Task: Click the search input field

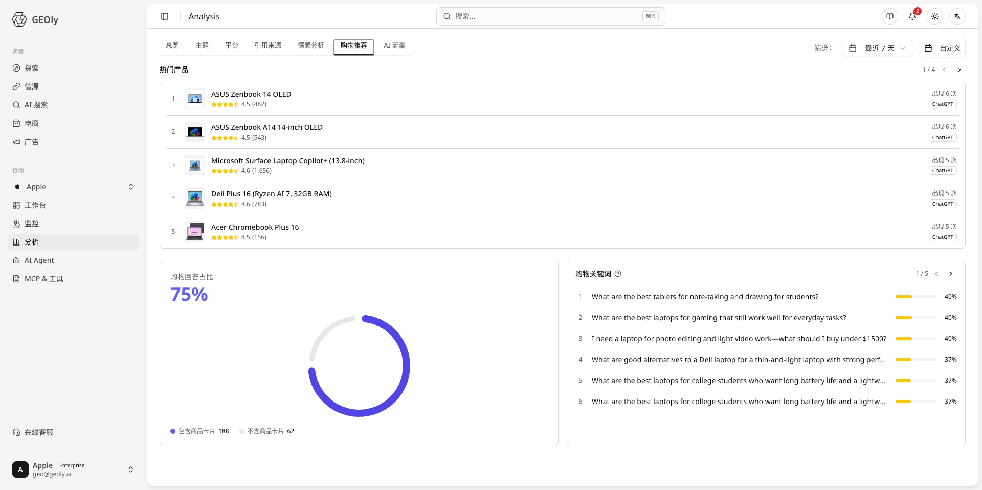Action: [550, 16]
